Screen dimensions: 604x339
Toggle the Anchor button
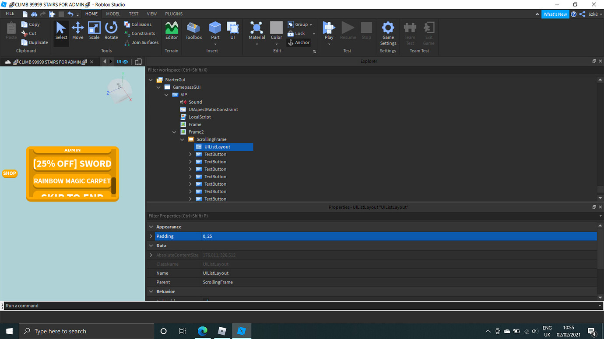[x=299, y=42]
